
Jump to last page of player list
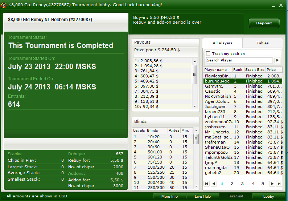tap(279, 184)
